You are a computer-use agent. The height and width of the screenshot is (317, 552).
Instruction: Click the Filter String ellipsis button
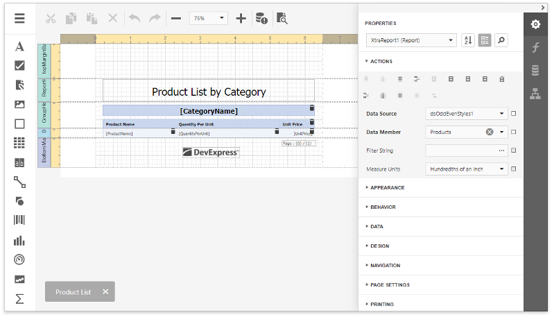(501, 150)
